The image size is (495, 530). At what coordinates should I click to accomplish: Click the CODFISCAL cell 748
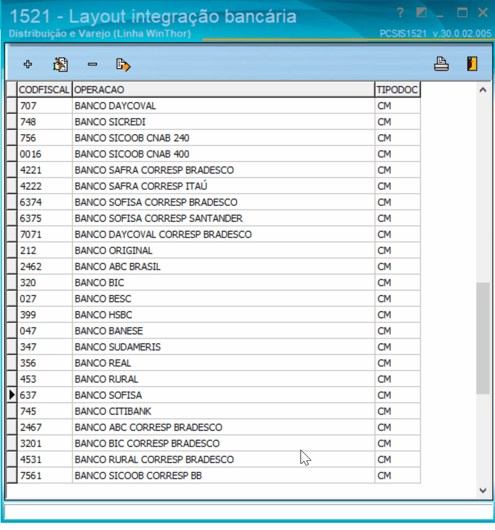point(45,121)
